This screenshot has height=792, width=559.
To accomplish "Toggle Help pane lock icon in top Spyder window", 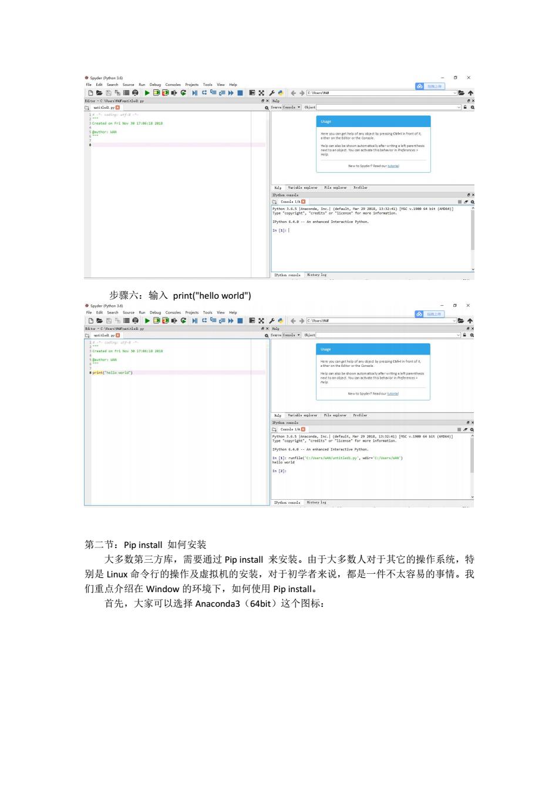I will (x=466, y=107).
